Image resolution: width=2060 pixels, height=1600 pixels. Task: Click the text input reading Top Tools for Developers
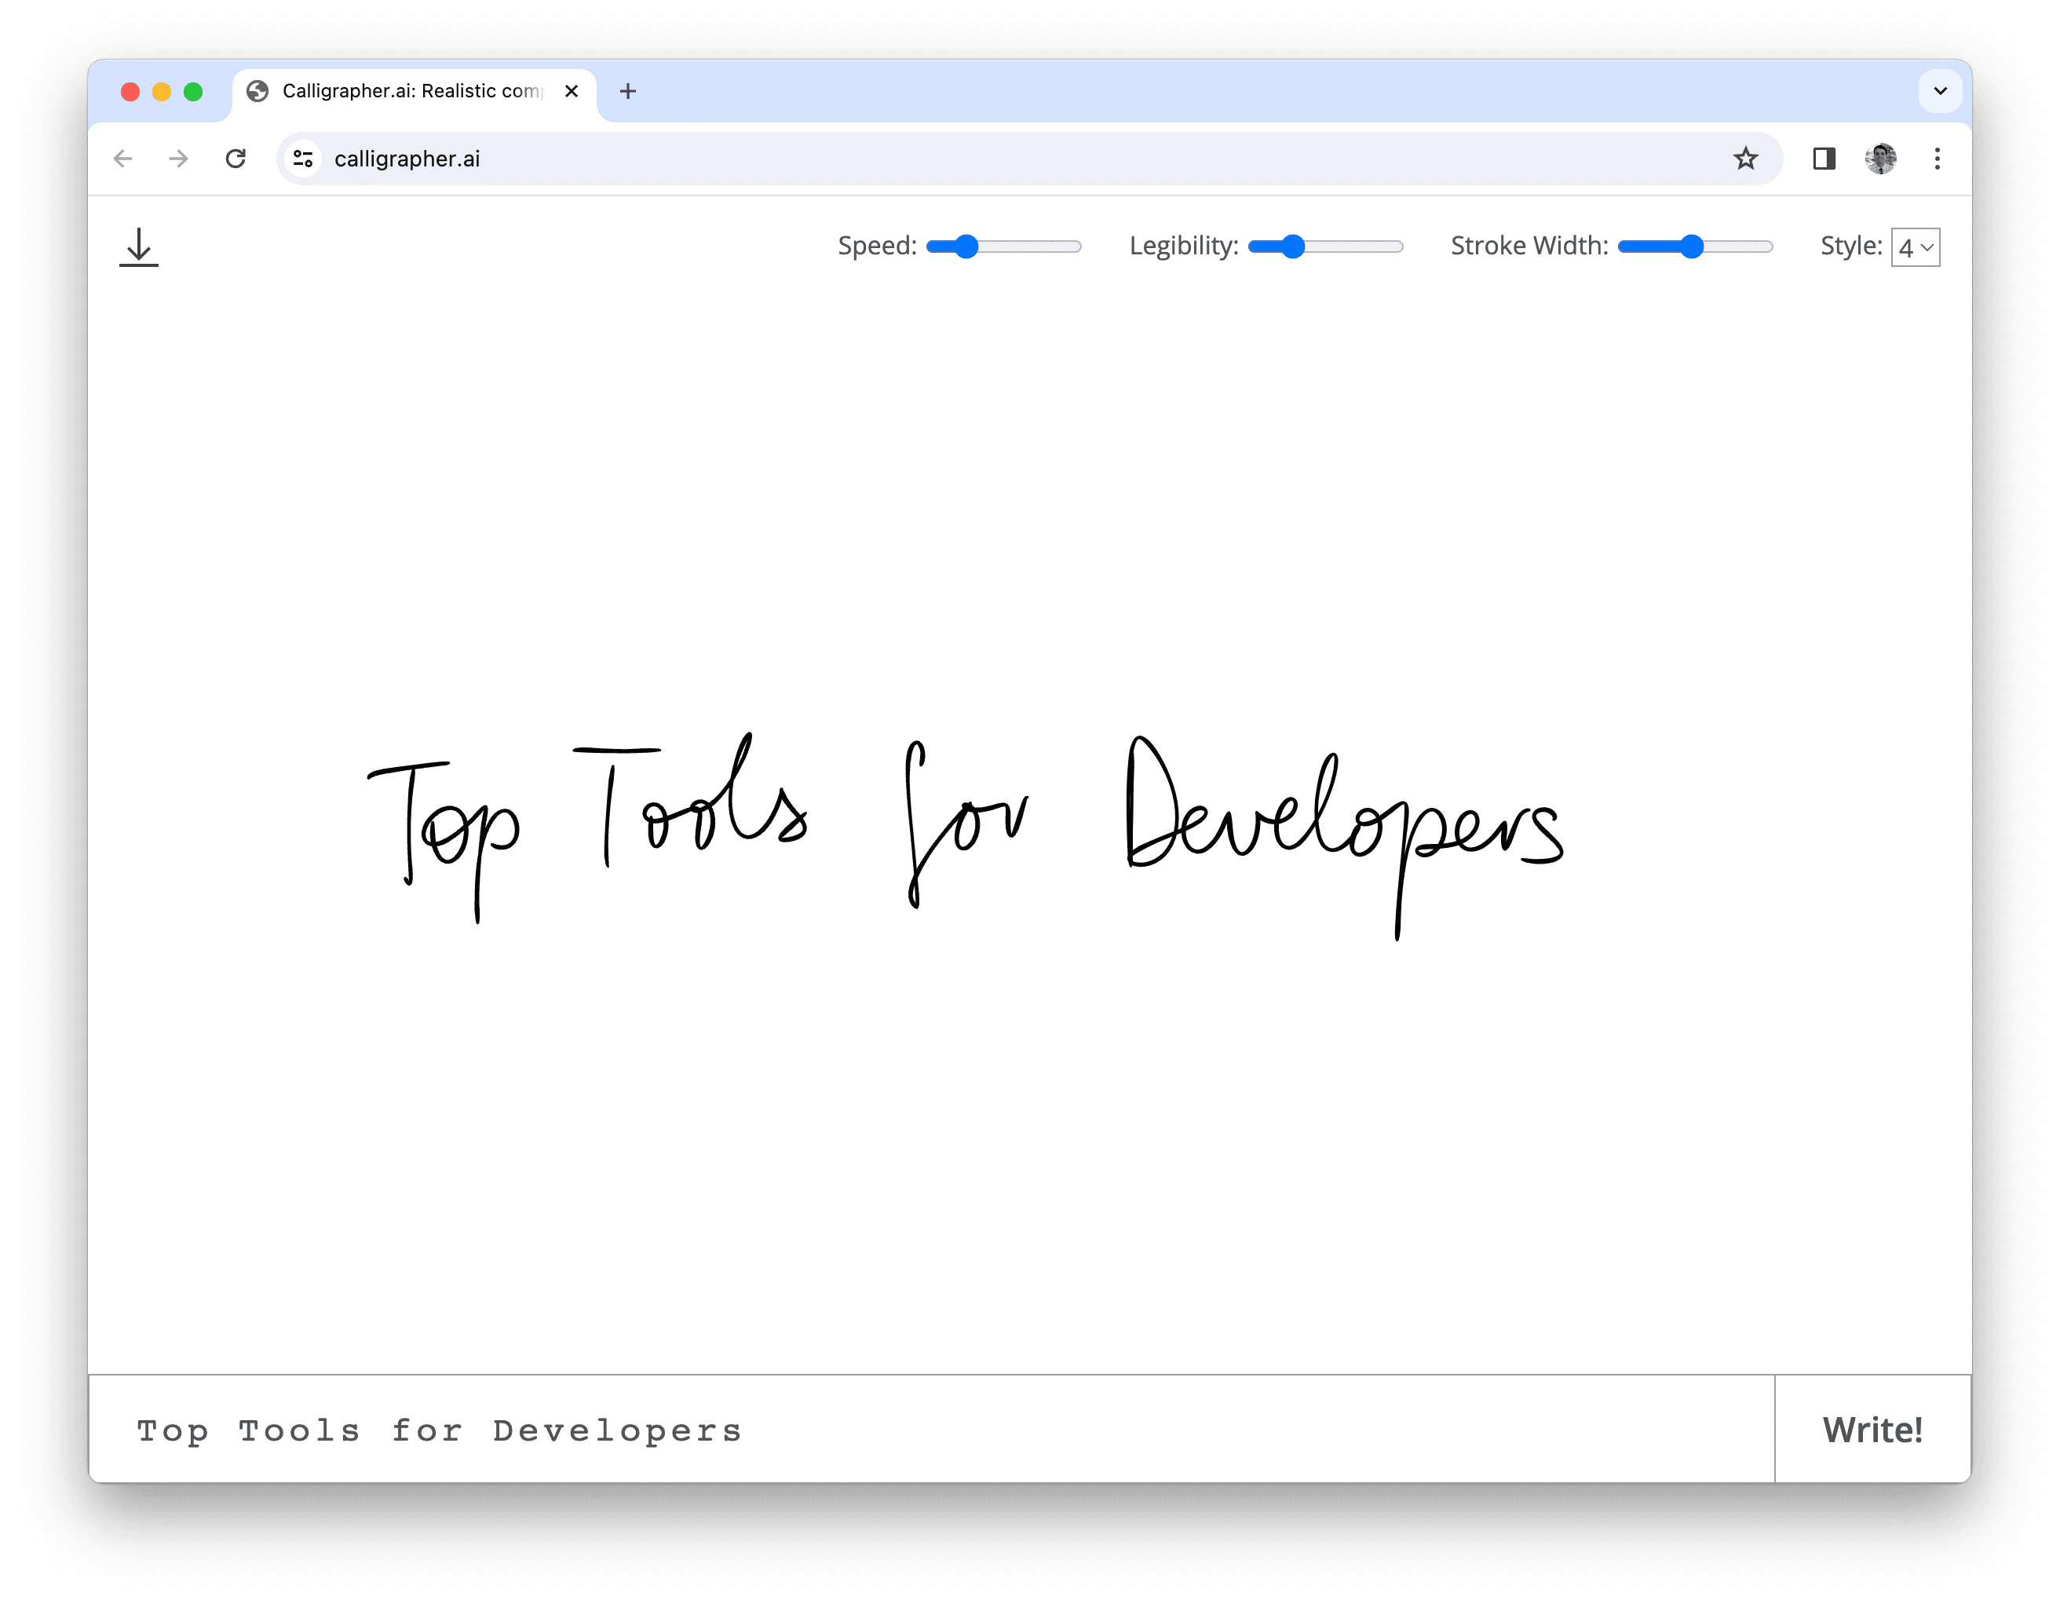pyautogui.click(x=439, y=1430)
